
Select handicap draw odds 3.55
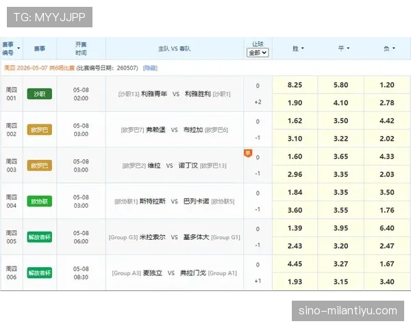tap(340, 210)
